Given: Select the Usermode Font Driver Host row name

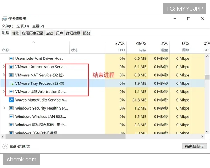Looking at the screenshot, I should pos(39,58).
